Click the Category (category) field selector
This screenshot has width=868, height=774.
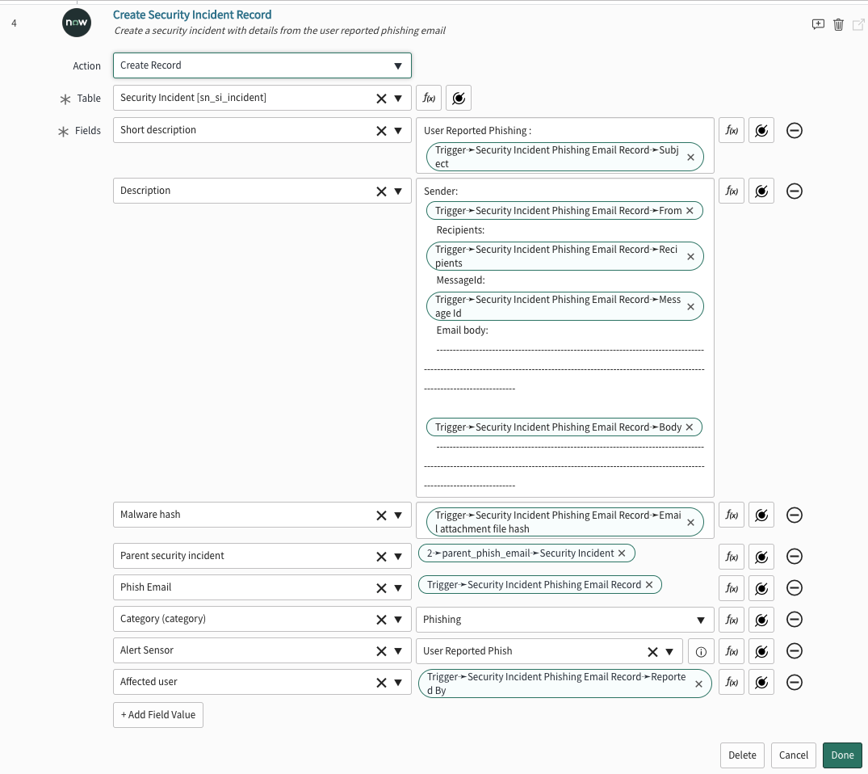(262, 620)
